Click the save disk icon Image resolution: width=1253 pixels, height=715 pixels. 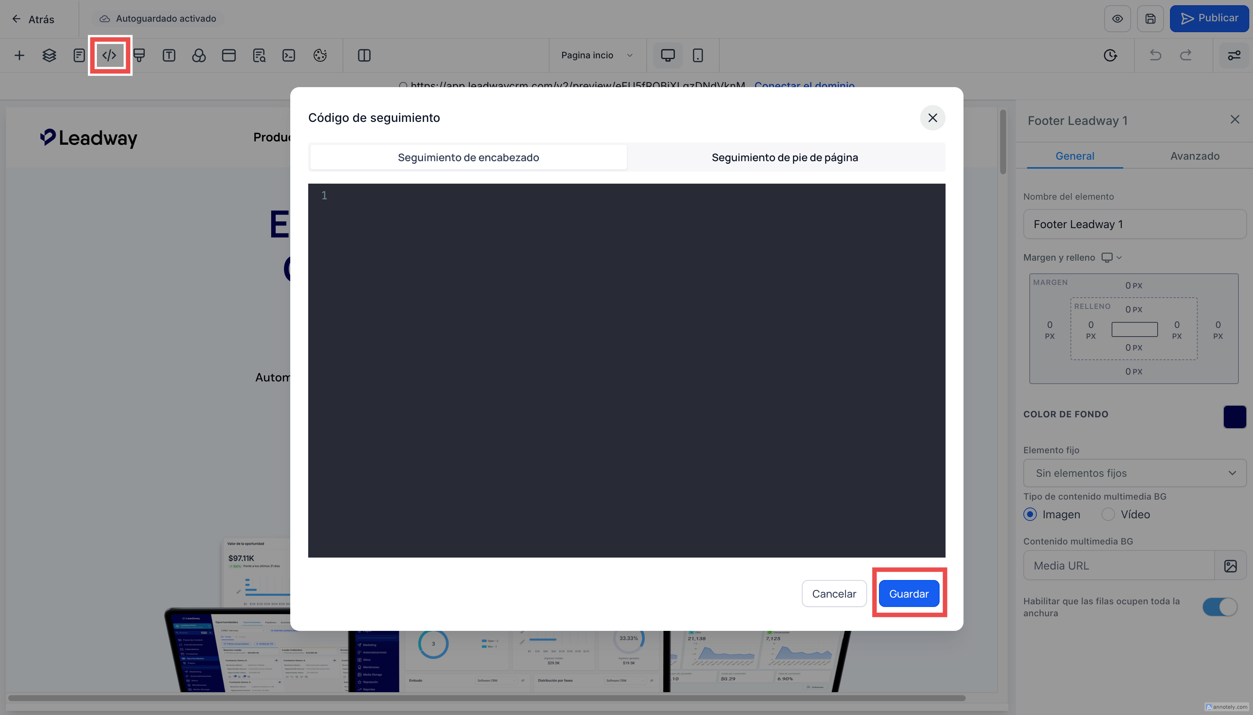click(1151, 19)
